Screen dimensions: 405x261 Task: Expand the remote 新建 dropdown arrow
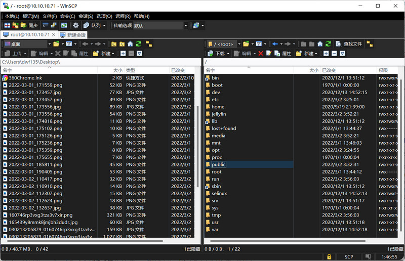[316, 54]
